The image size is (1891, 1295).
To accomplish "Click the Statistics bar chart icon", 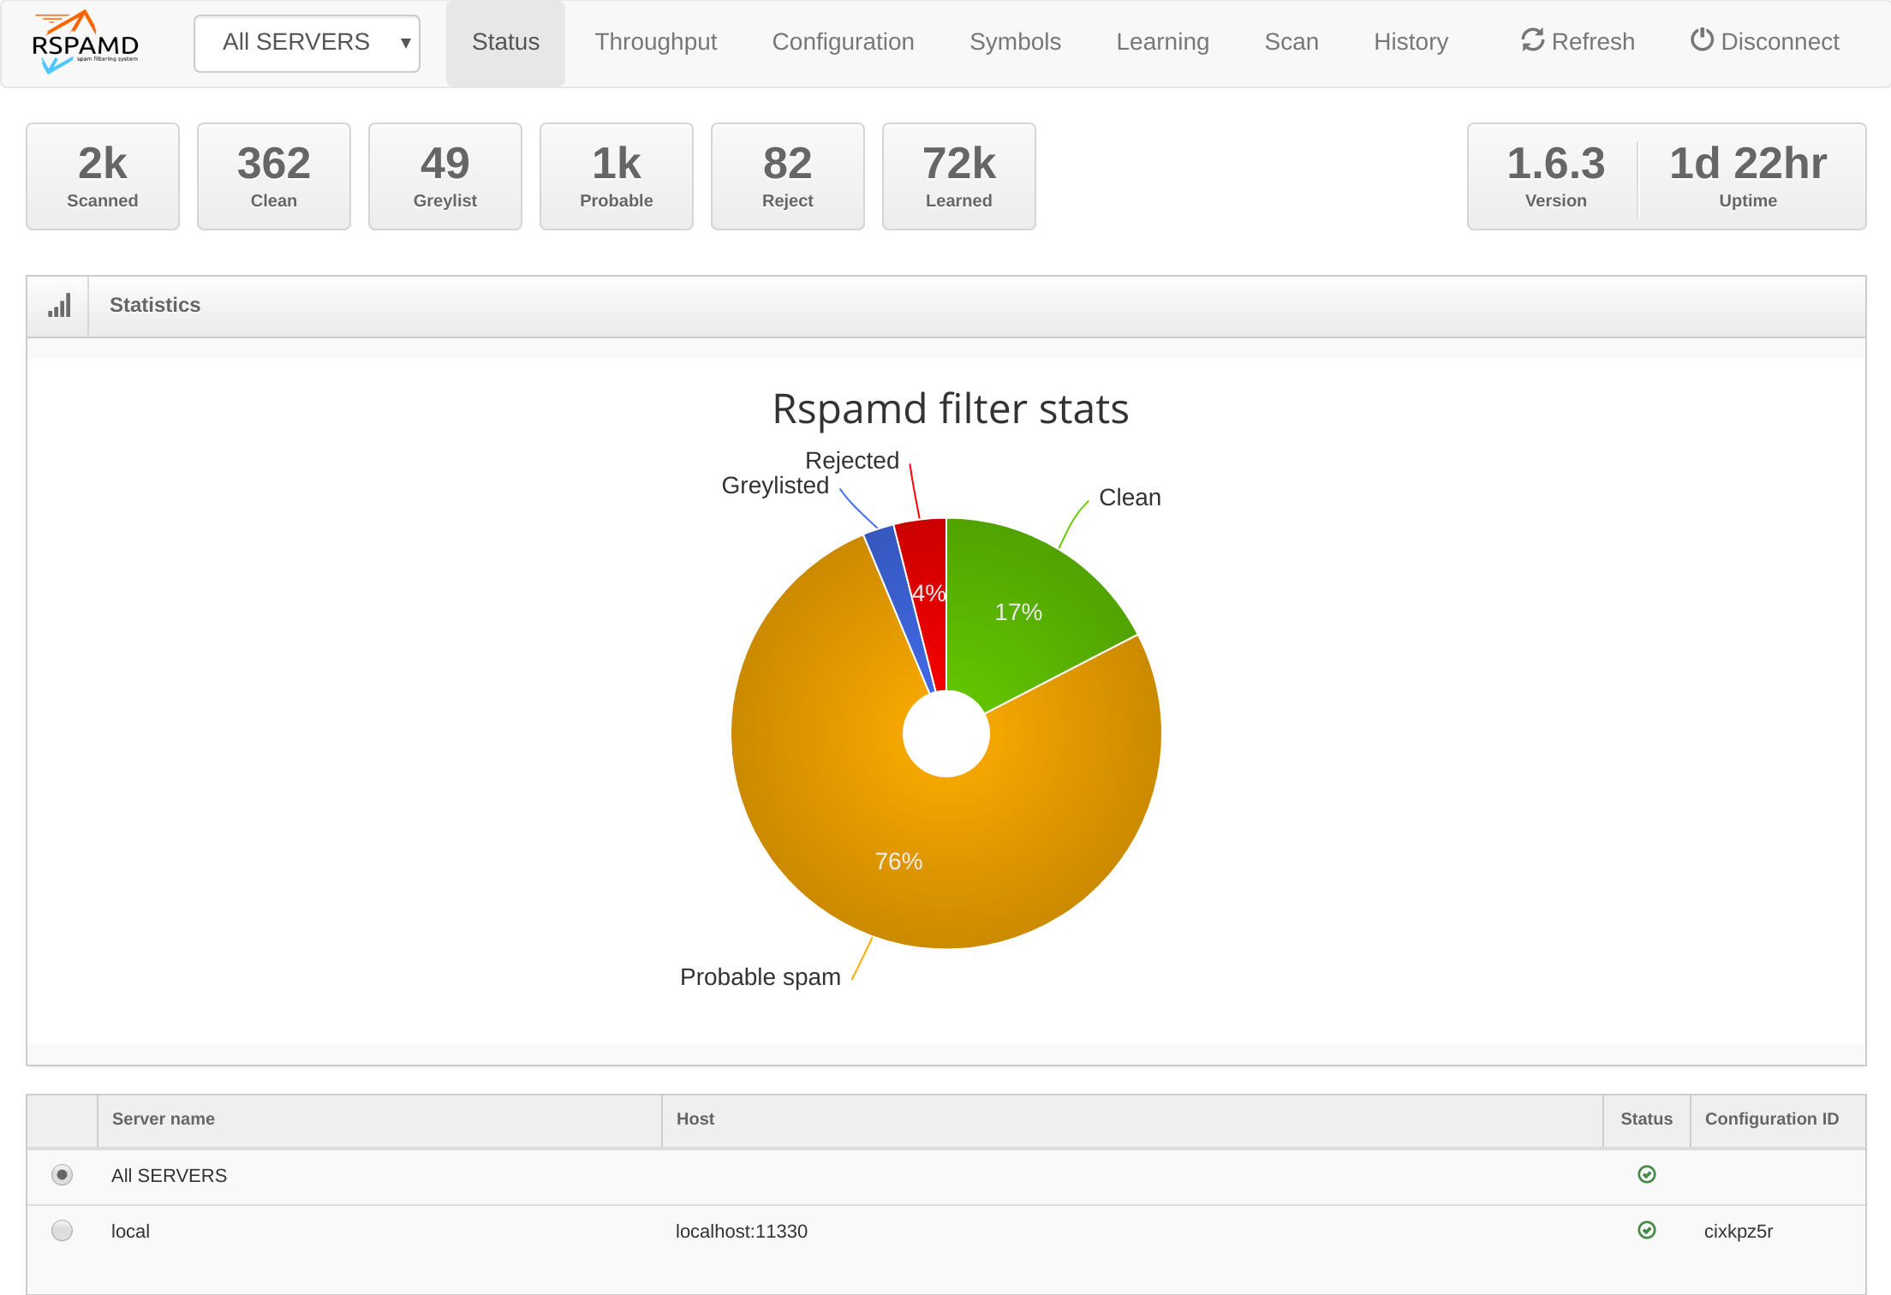I will tap(58, 306).
